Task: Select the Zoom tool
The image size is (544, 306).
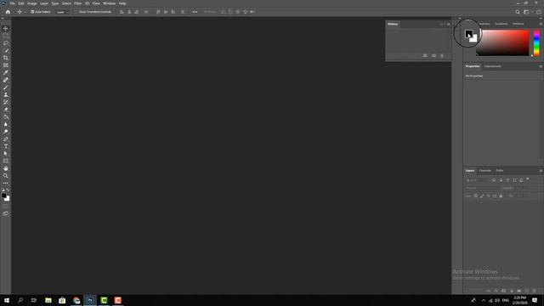Action: (x=6, y=176)
